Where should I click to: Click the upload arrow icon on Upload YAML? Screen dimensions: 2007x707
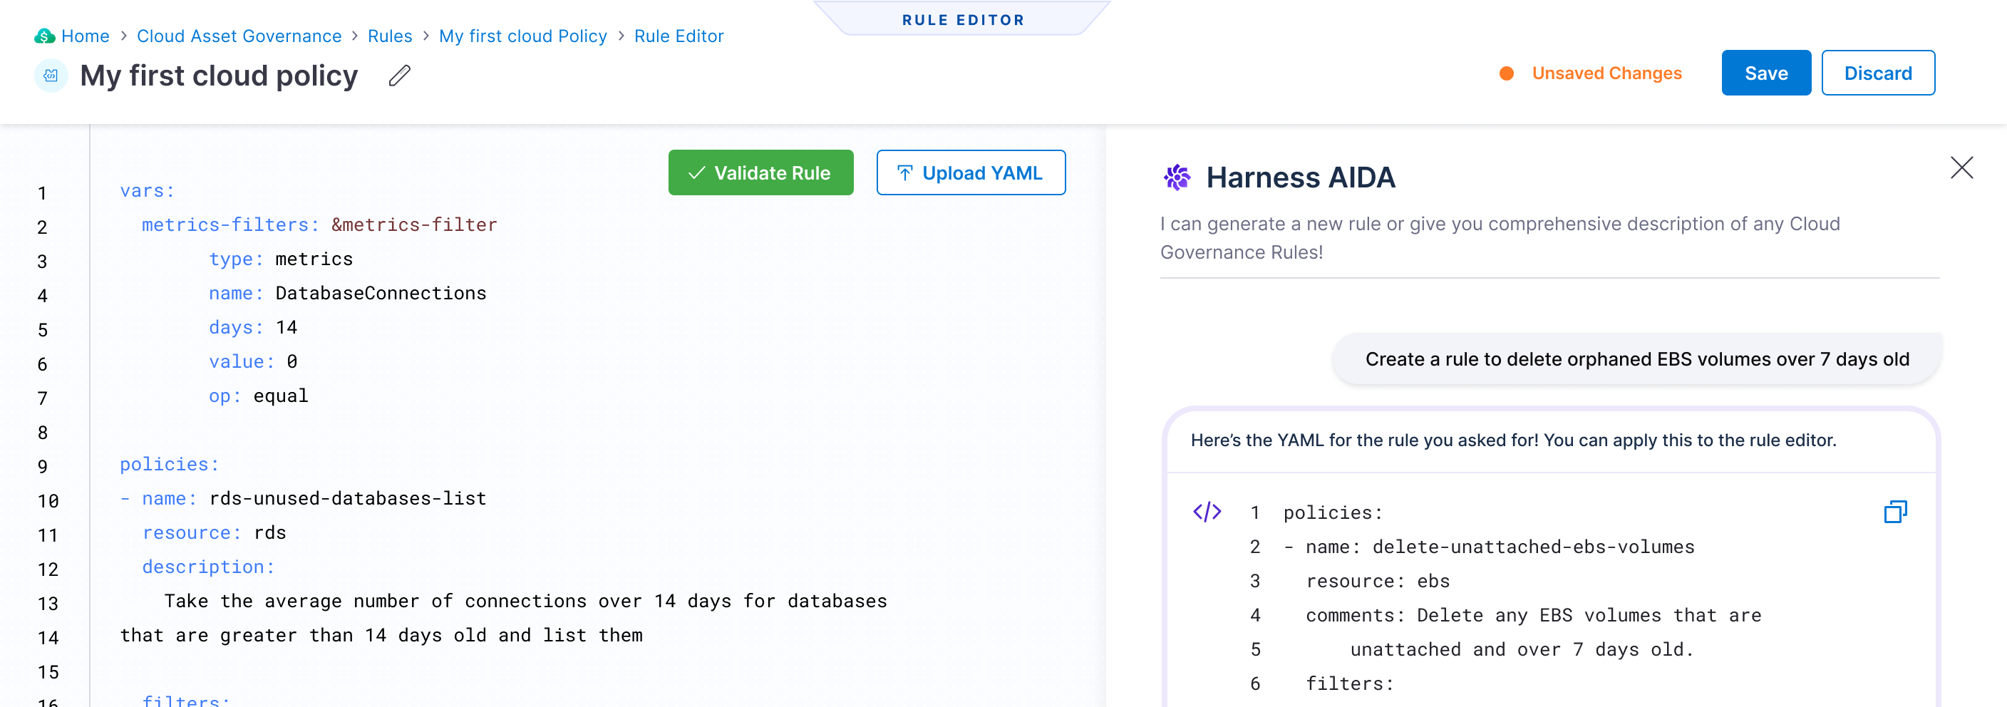[x=904, y=172]
